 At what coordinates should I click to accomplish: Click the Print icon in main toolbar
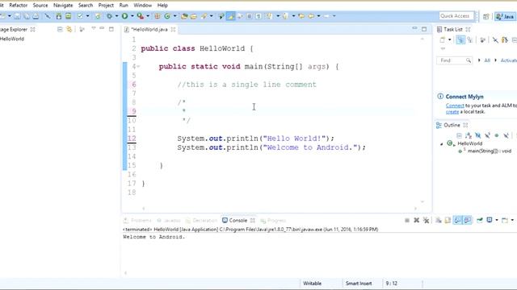point(36,16)
